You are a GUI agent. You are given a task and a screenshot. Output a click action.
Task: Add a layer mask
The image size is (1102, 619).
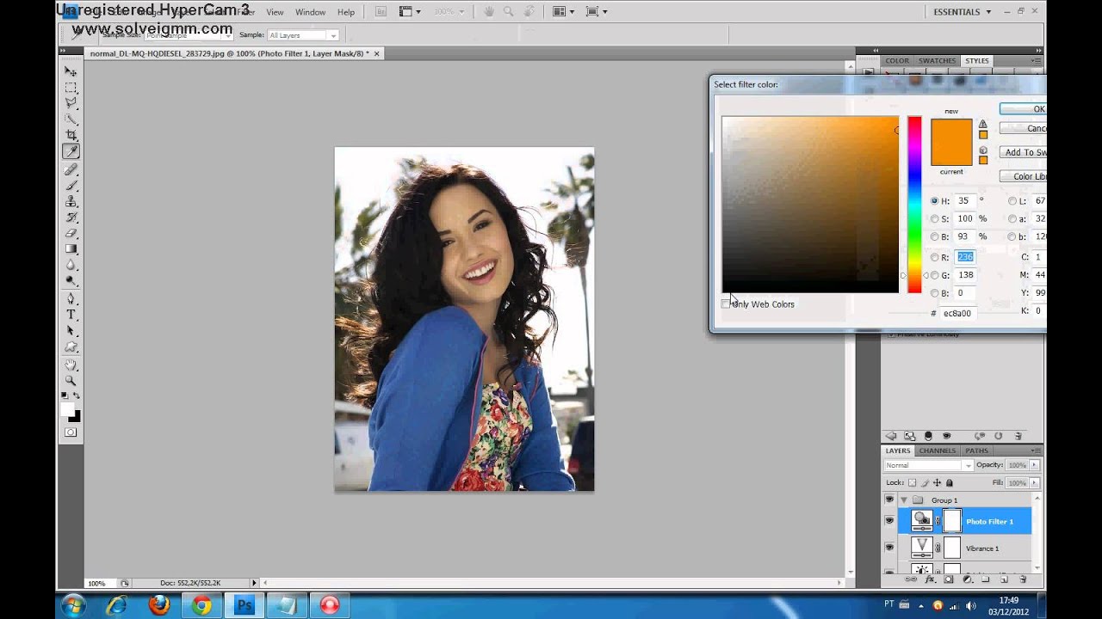pyautogui.click(x=948, y=580)
